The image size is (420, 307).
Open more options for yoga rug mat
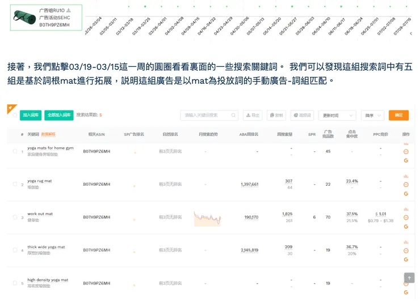tap(406, 185)
